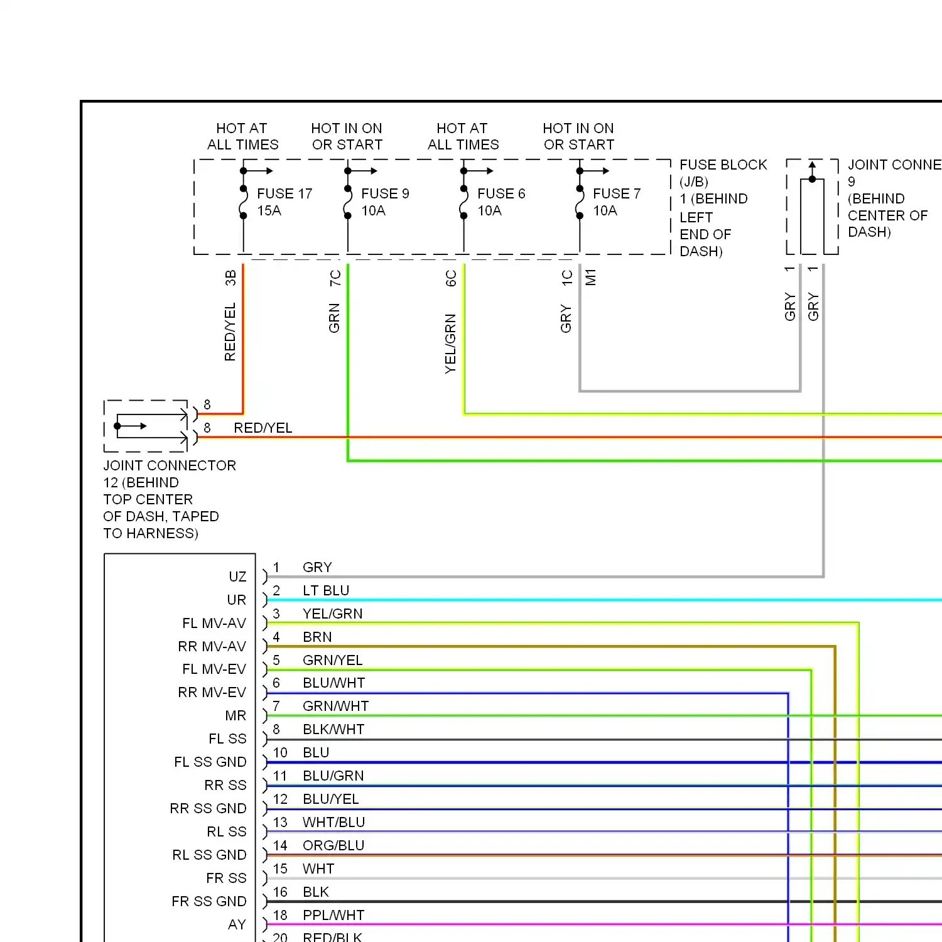The height and width of the screenshot is (942, 942).
Task: Click pin 16 BLK wire label
Action: click(316, 892)
